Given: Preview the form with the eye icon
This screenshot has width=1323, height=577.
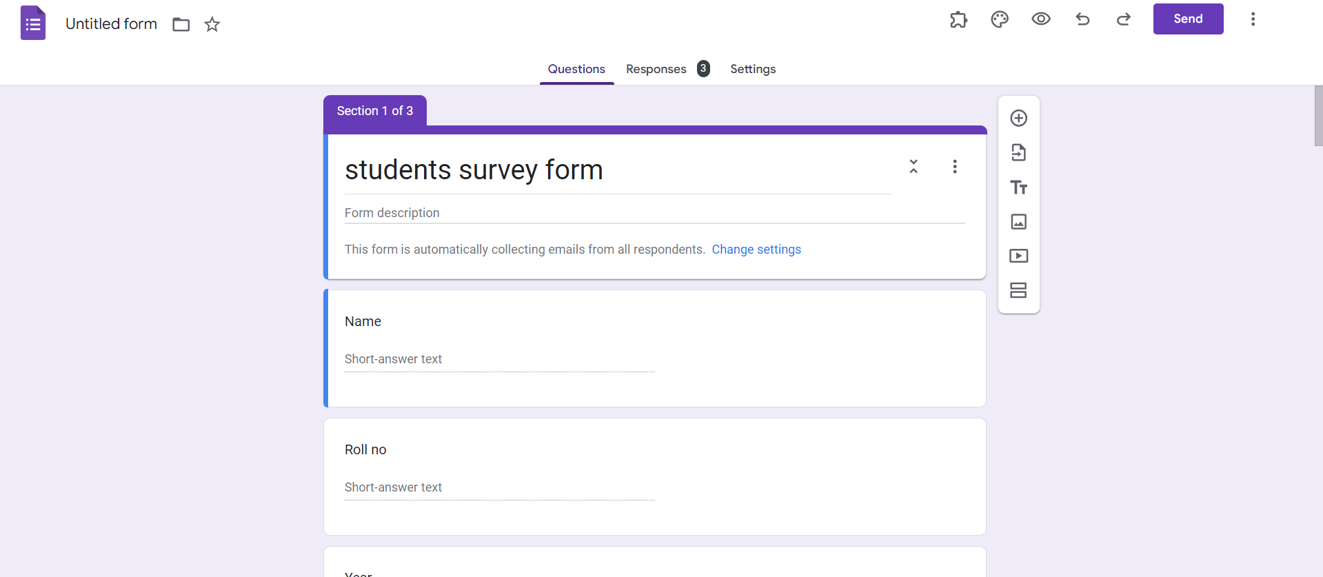Looking at the screenshot, I should (1041, 19).
